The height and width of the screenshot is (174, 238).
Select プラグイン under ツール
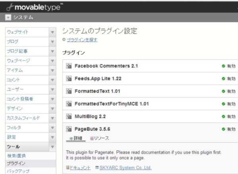pyautogui.click(x=31, y=163)
